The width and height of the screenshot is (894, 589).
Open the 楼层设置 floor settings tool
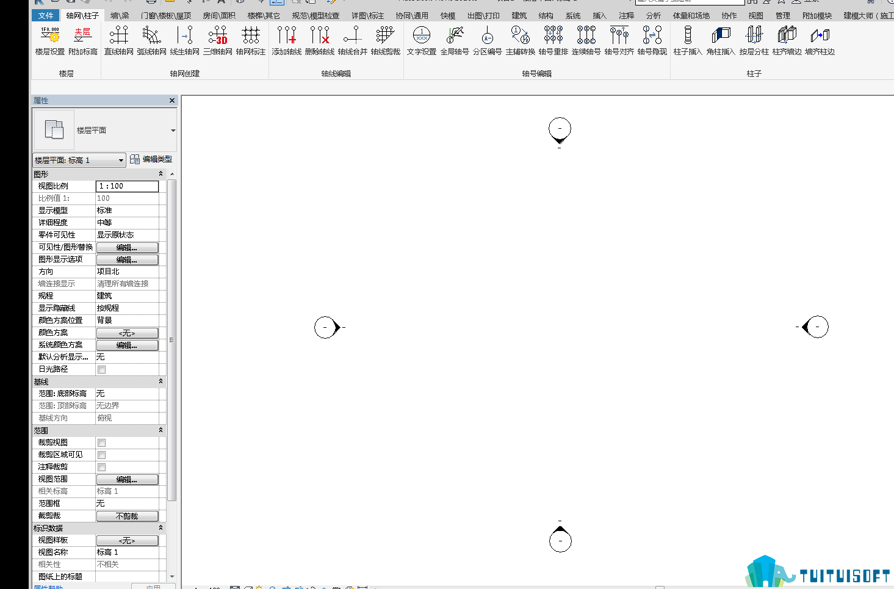click(x=50, y=41)
